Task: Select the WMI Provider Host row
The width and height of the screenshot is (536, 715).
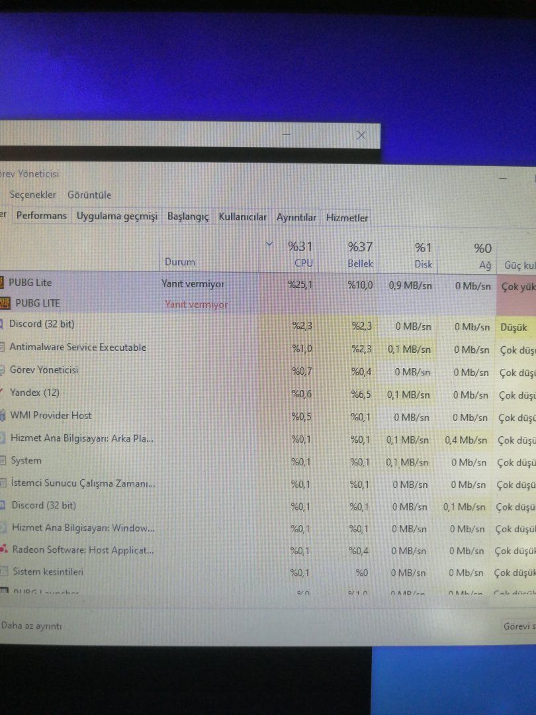Action: click(x=268, y=416)
